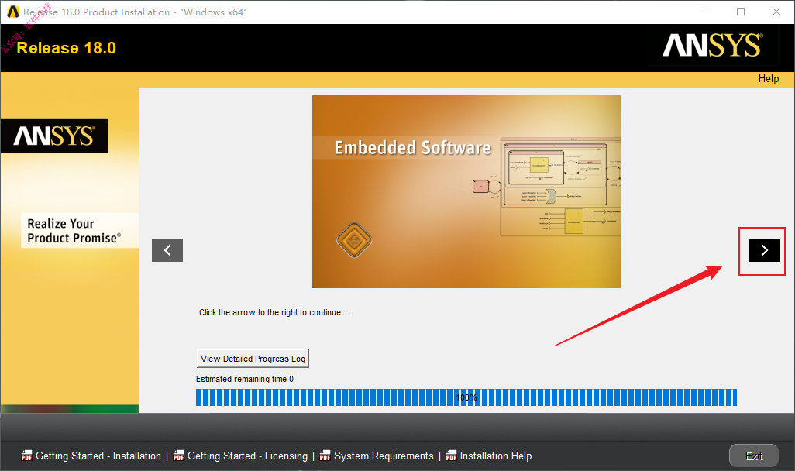Exit the ANSYS installer
This screenshot has width=795, height=471.
pyautogui.click(x=754, y=456)
